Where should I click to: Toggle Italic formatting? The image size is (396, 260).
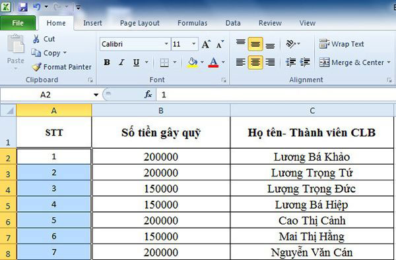(x=121, y=63)
